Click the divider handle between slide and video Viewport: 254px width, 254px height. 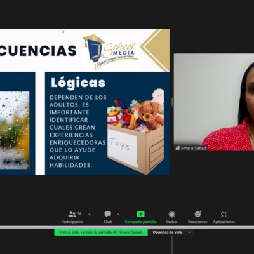pyautogui.click(x=171, y=102)
